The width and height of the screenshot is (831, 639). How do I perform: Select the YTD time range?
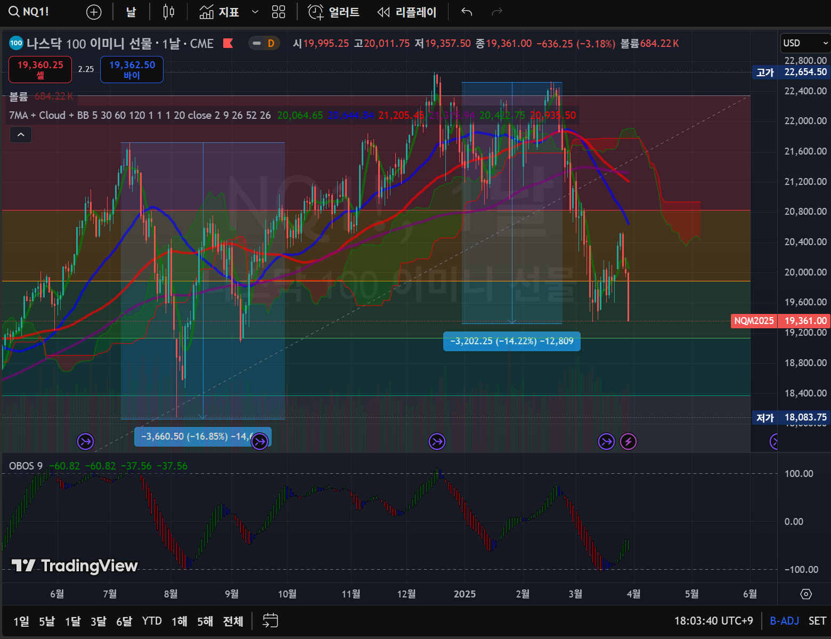[152, 621]
